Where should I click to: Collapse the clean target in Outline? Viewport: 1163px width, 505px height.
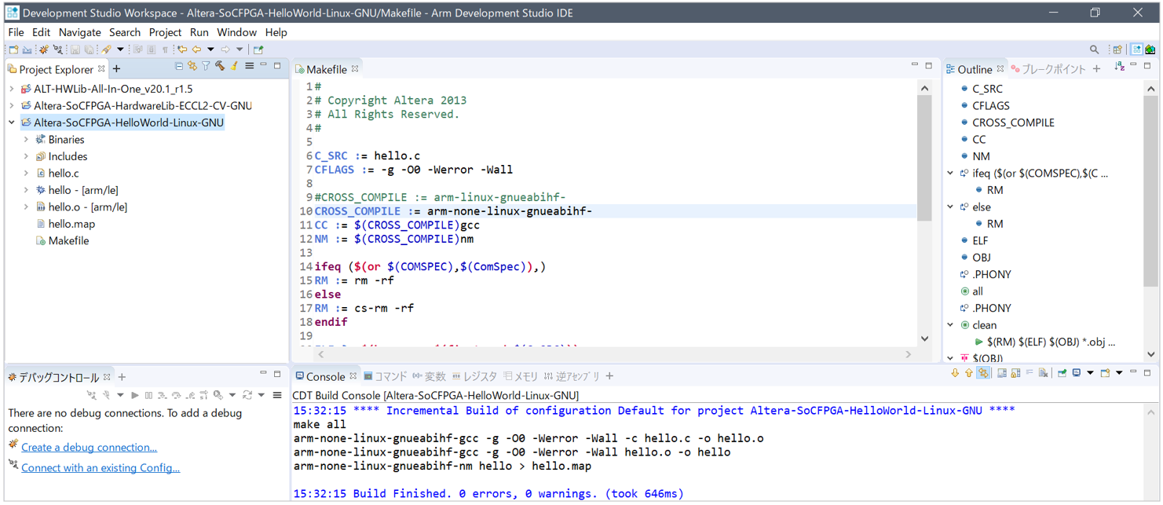tap(950, 325)
